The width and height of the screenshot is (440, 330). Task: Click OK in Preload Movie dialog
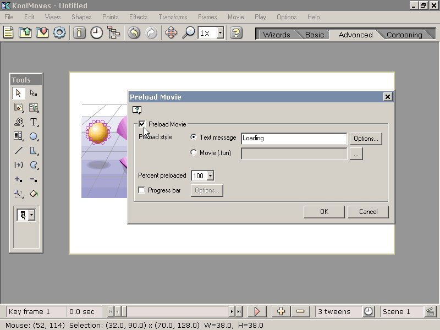pos(324,212)
